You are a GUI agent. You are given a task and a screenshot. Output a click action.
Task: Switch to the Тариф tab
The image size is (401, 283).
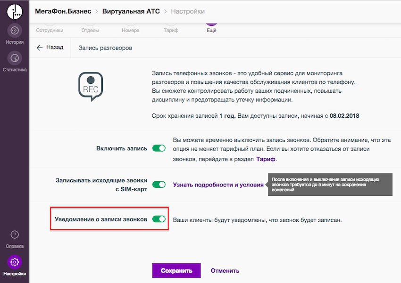tap(171, 30)
